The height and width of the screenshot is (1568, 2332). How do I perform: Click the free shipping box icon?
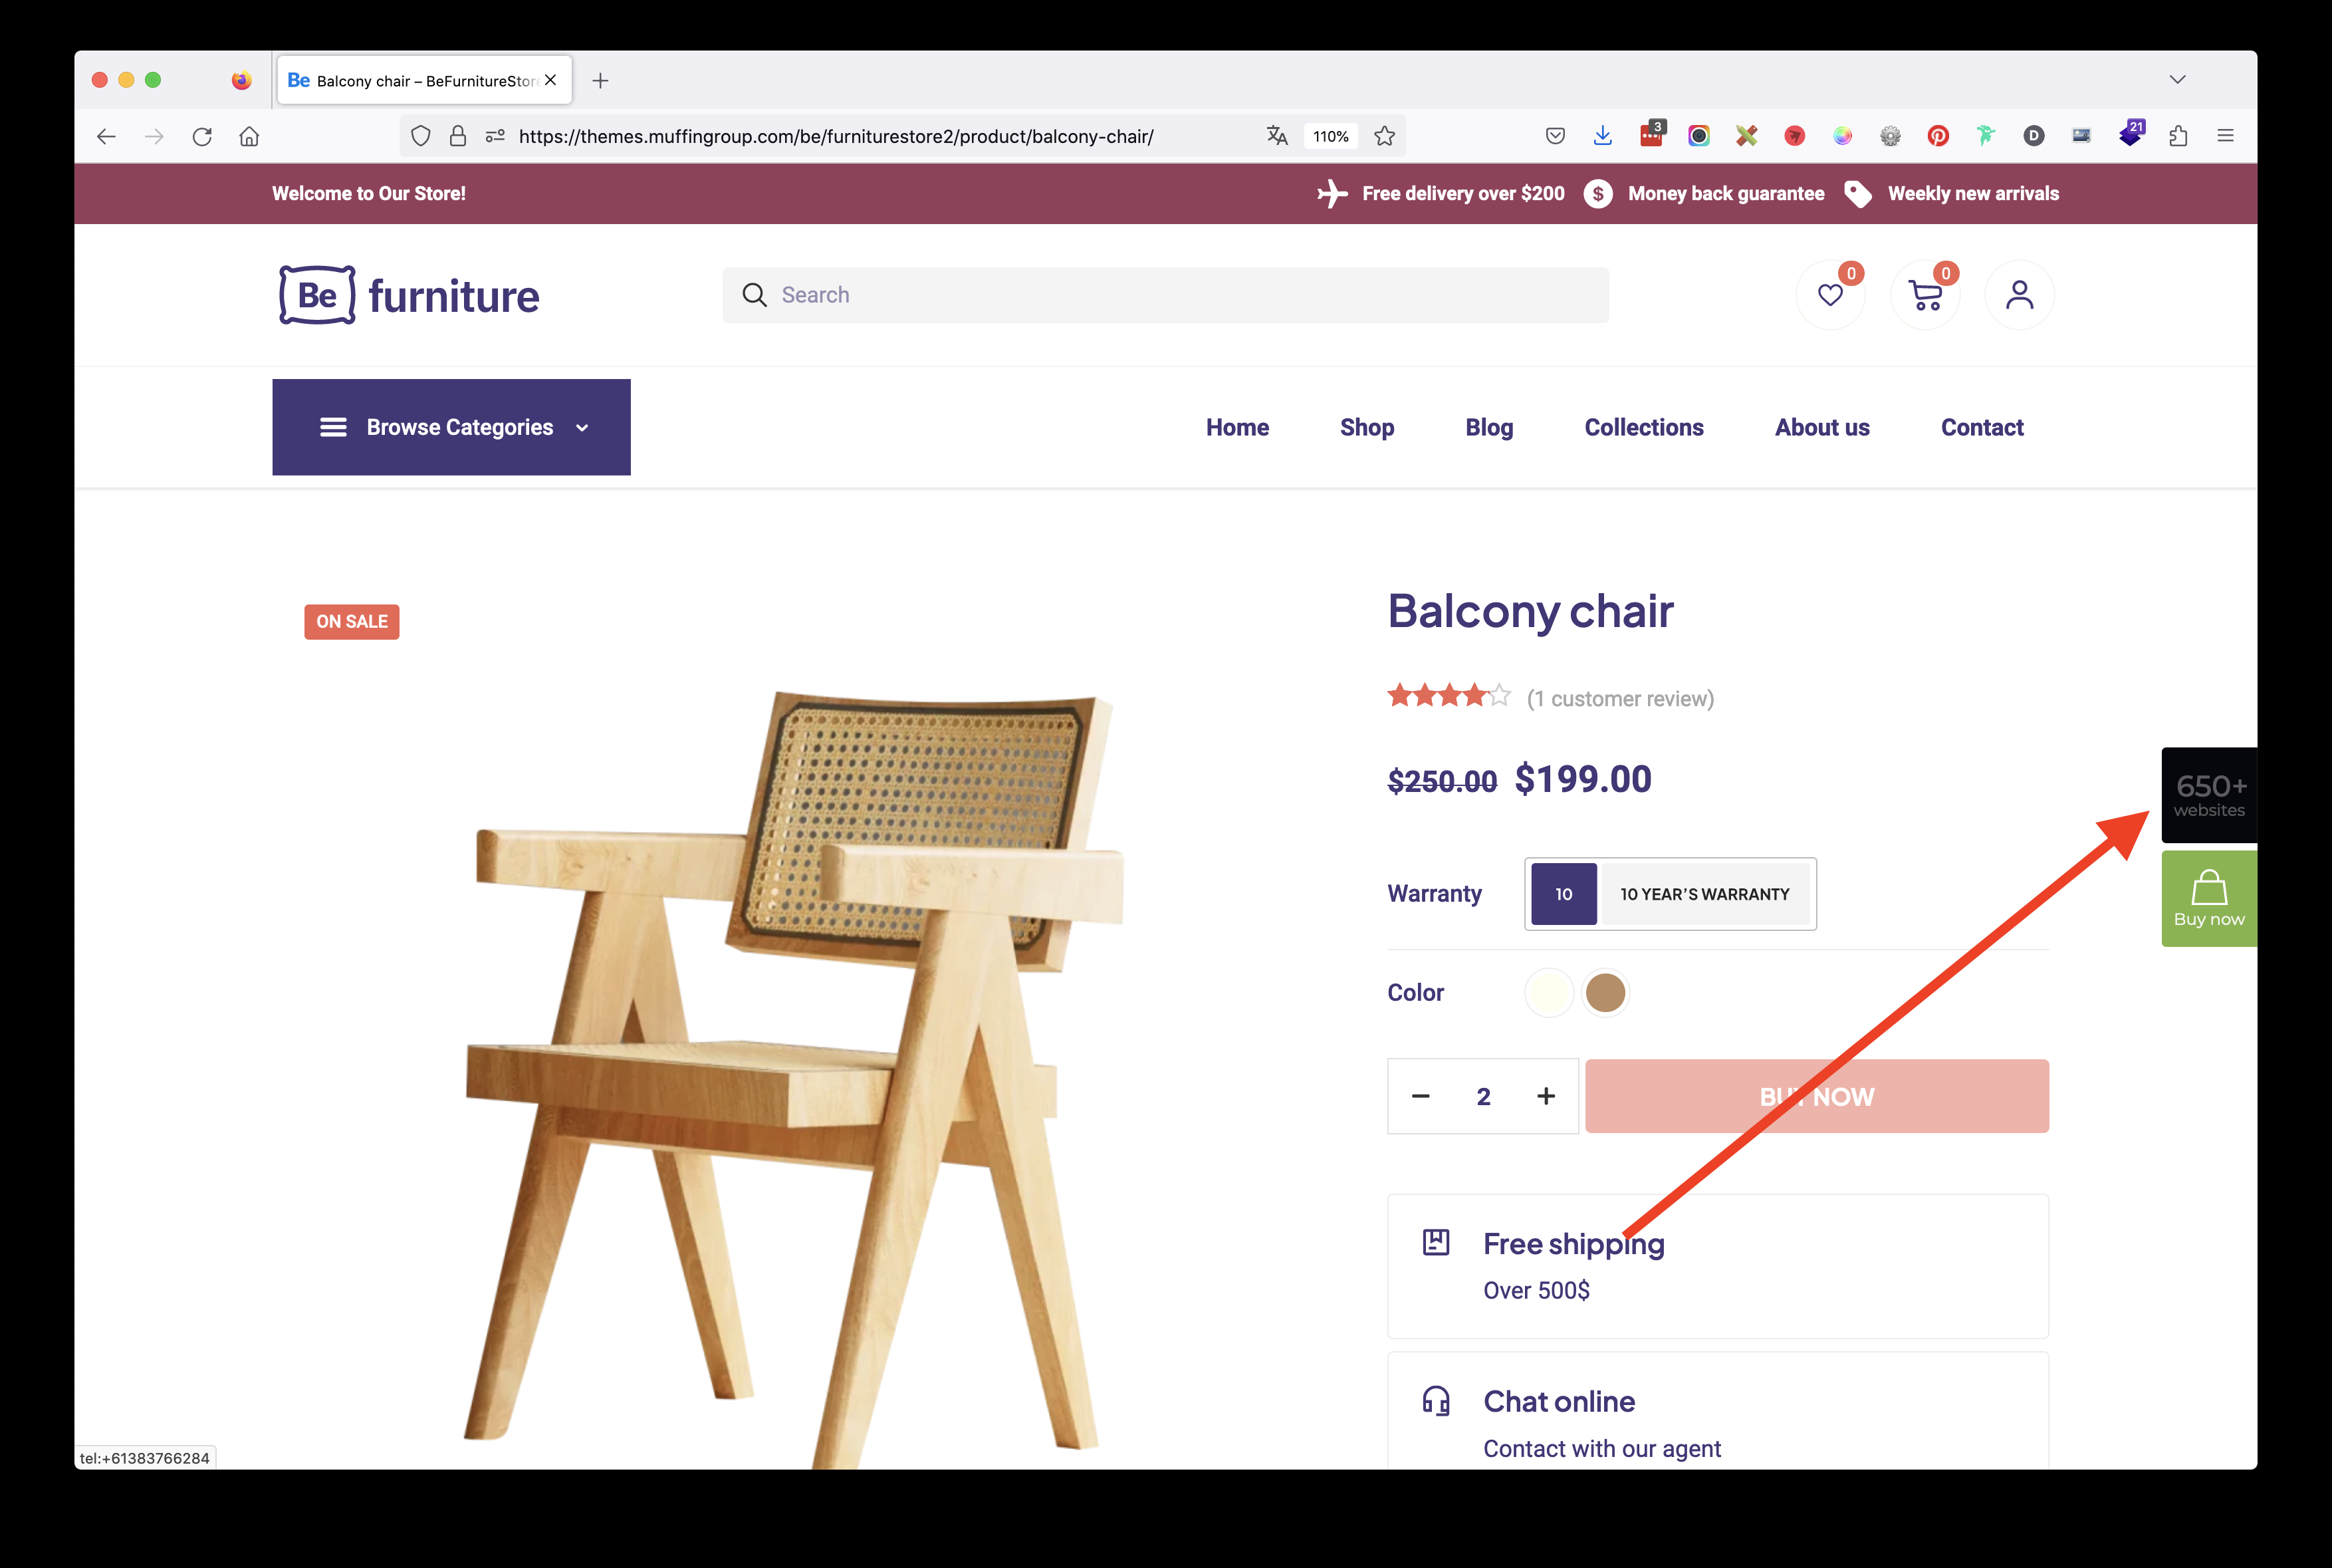pyautogui.click(x=1435, y=1243)
